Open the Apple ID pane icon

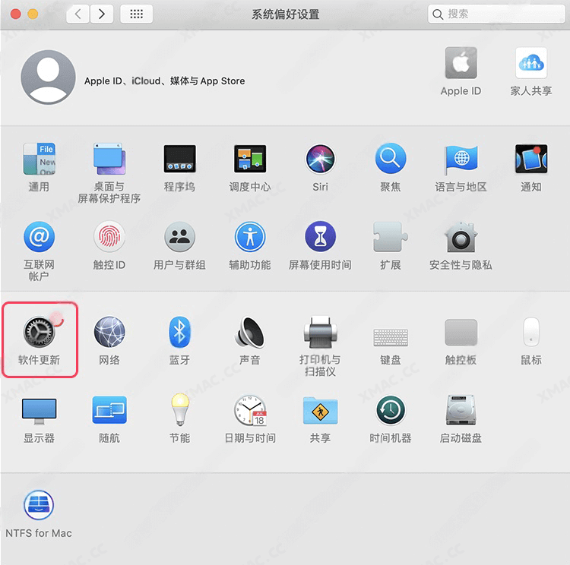[x=461, y=63]
